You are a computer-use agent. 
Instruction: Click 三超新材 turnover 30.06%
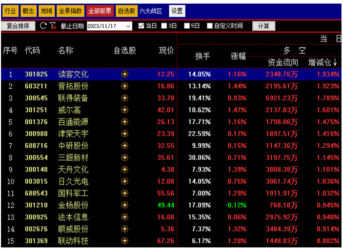tap(199, 157)
